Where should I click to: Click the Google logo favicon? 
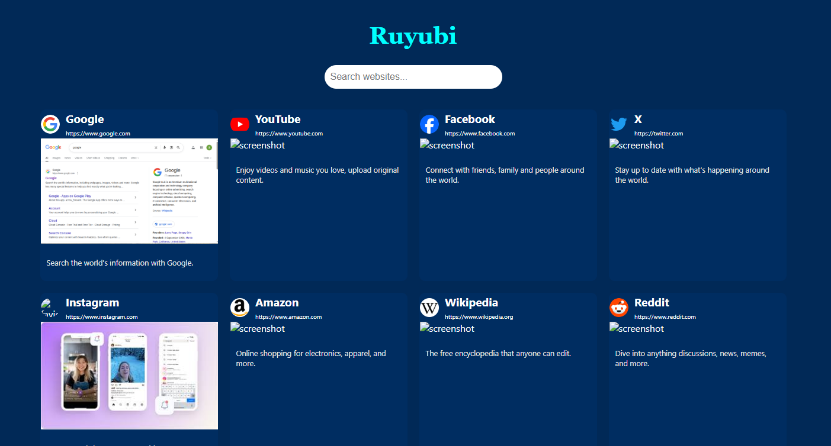click(x=50, y=125)
